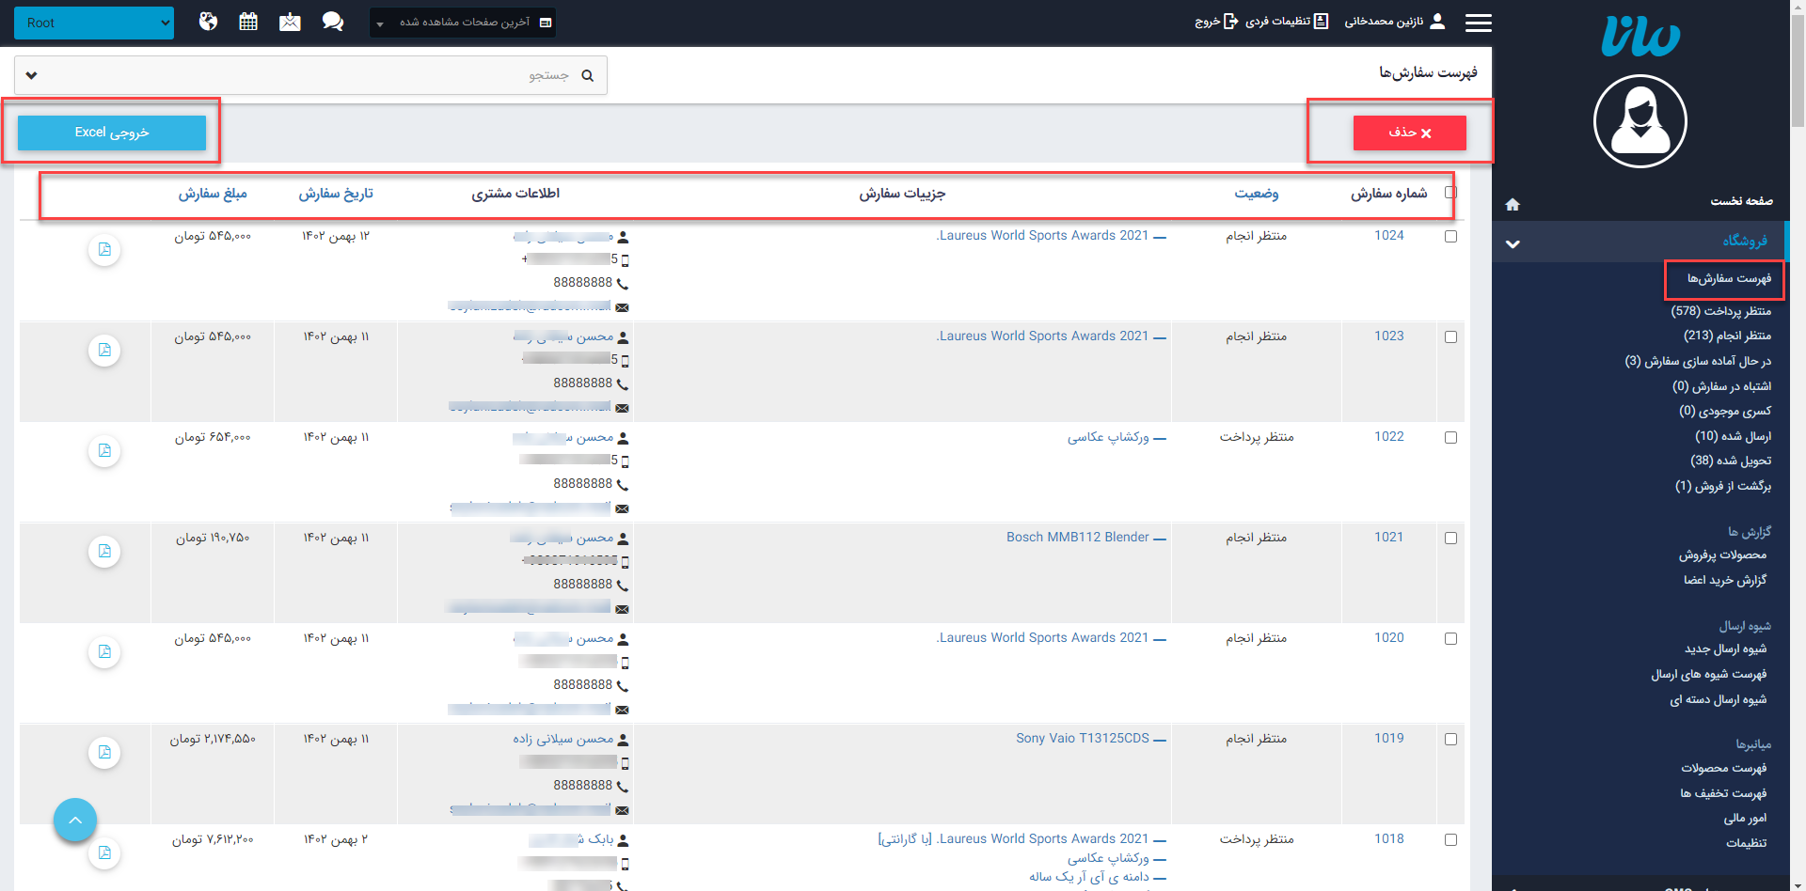Screen dimensions: 1806x891
Task: Check the checkbox for order 1024
Action: pos(1450,237)
